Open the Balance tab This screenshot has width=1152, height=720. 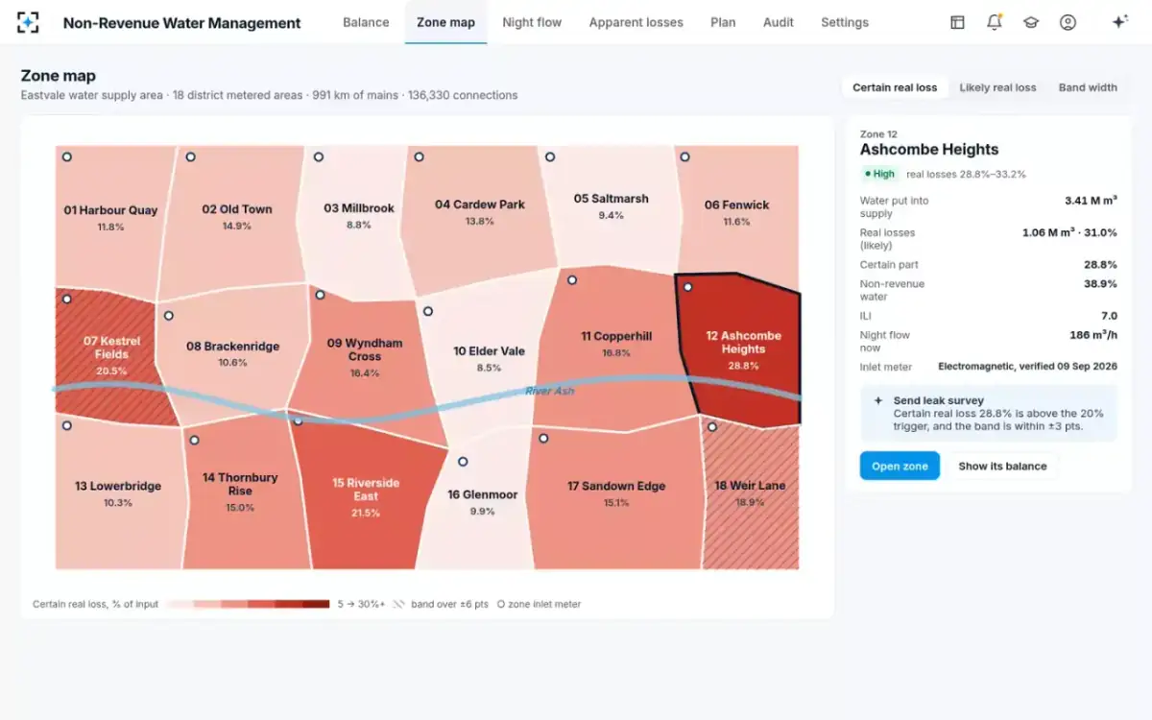(x=366, y=22)
